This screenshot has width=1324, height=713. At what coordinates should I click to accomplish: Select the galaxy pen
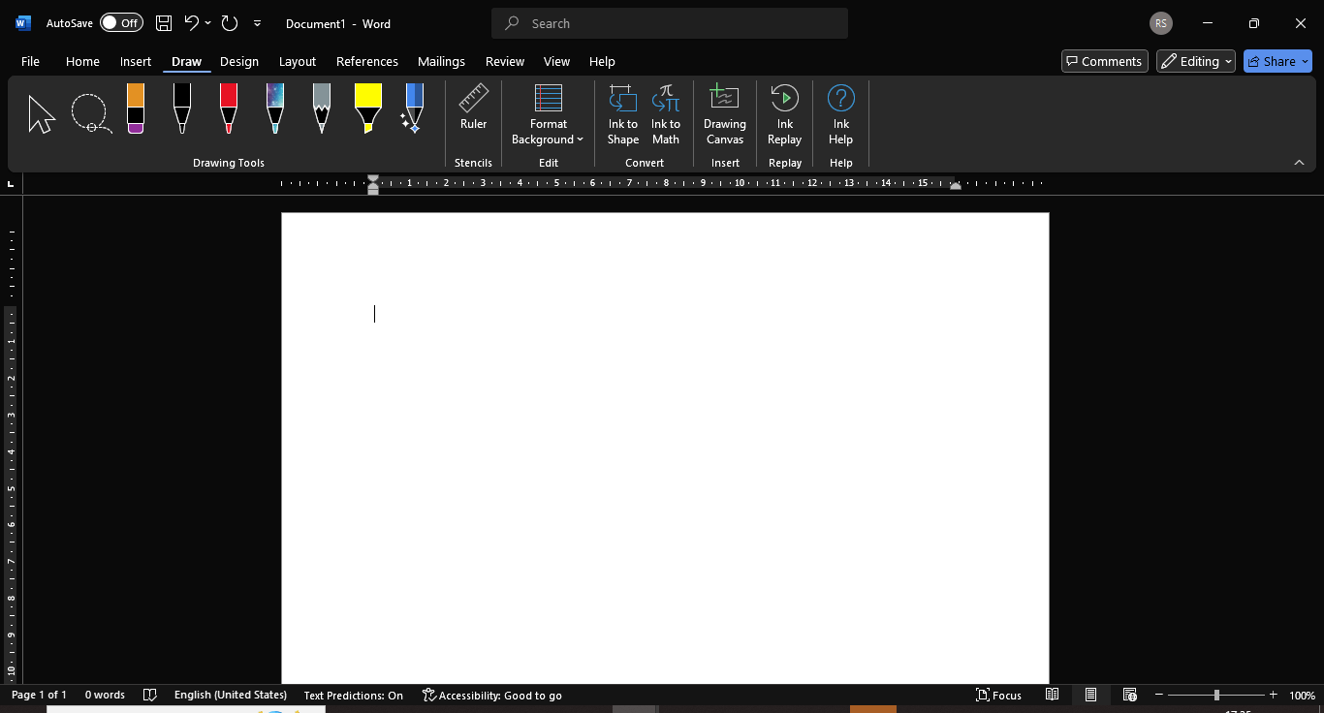click(275, 108)
